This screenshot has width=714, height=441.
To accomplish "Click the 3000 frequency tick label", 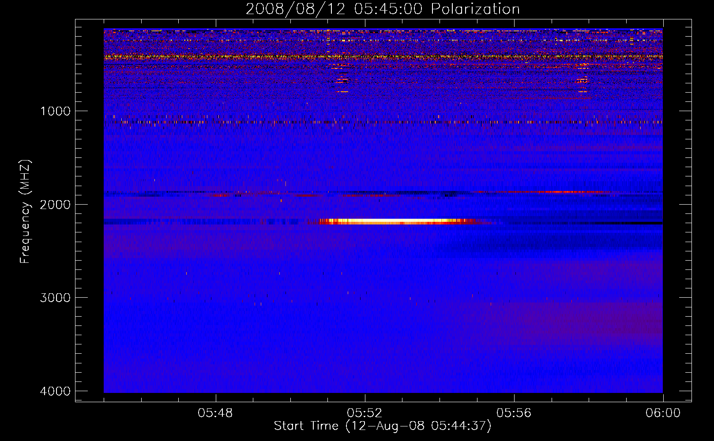I will (55, 297).
